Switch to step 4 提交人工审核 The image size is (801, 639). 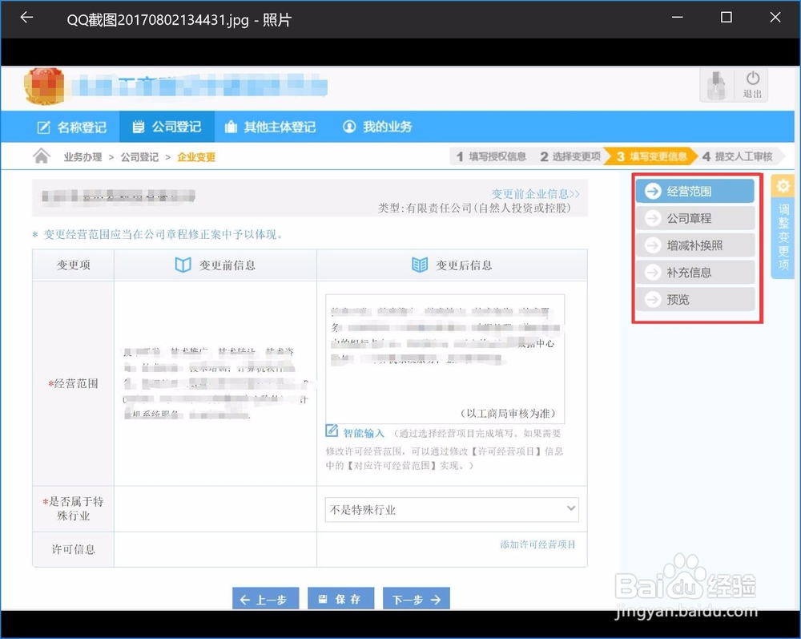738,156
